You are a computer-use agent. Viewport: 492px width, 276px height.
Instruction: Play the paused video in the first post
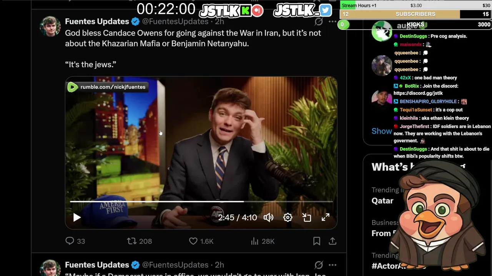[77, 218]
